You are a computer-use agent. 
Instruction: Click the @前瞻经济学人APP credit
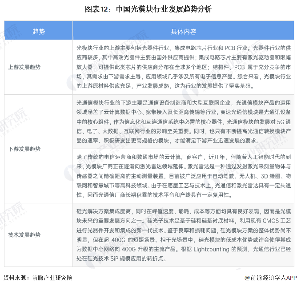point(271,278)
